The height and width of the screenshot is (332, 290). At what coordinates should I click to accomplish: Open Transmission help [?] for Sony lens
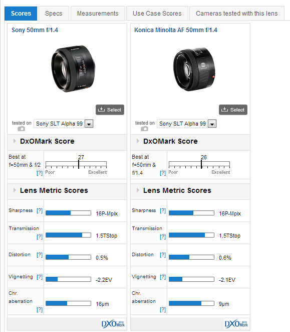point(40,237)
